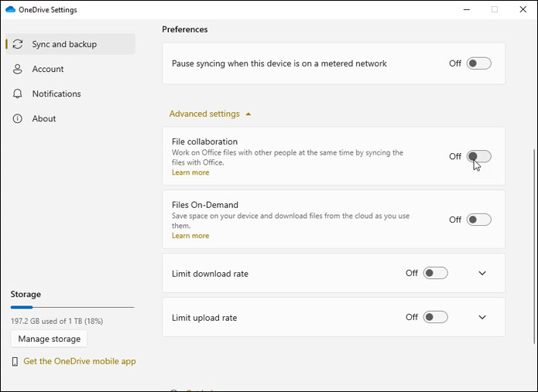Click Manage storage button

pos(49,339)
